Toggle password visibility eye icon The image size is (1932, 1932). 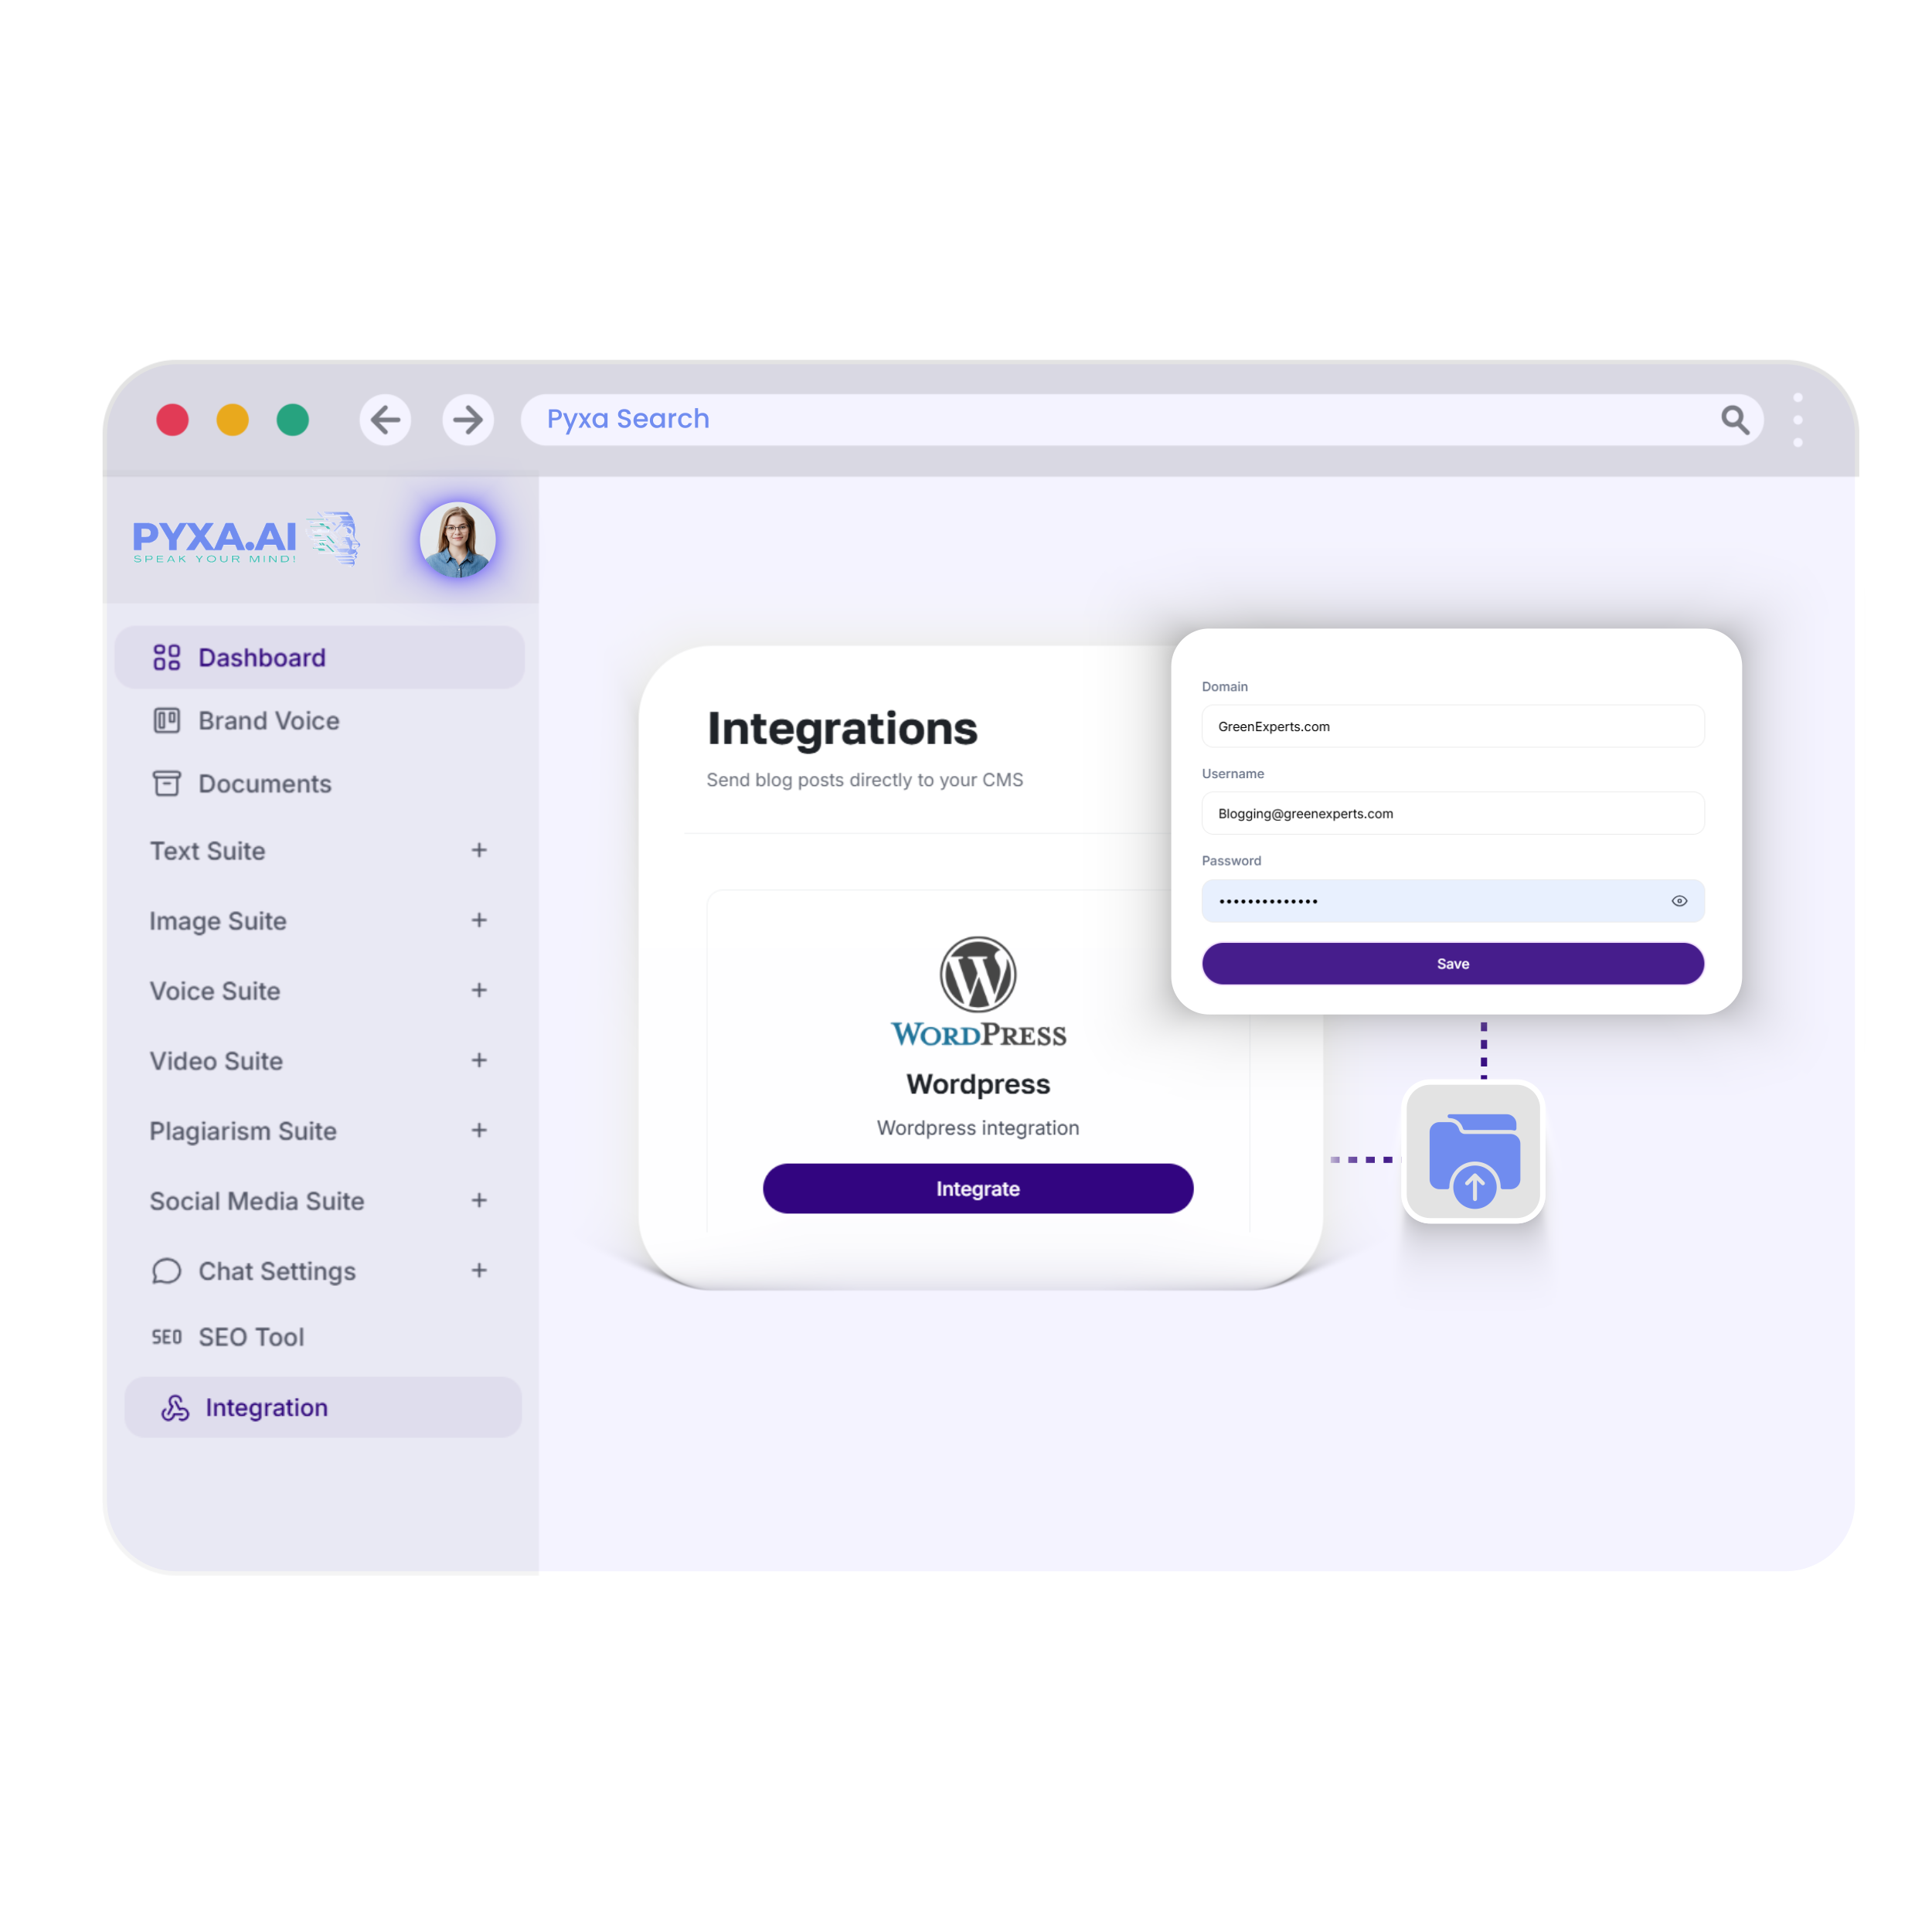[x=1679, y=900]
